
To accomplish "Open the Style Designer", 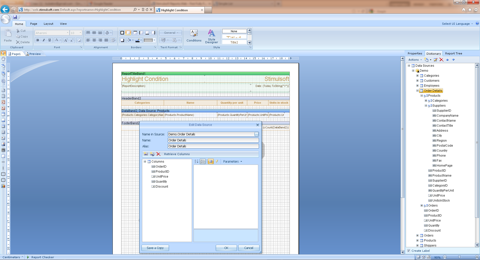I will pos(211,36).
